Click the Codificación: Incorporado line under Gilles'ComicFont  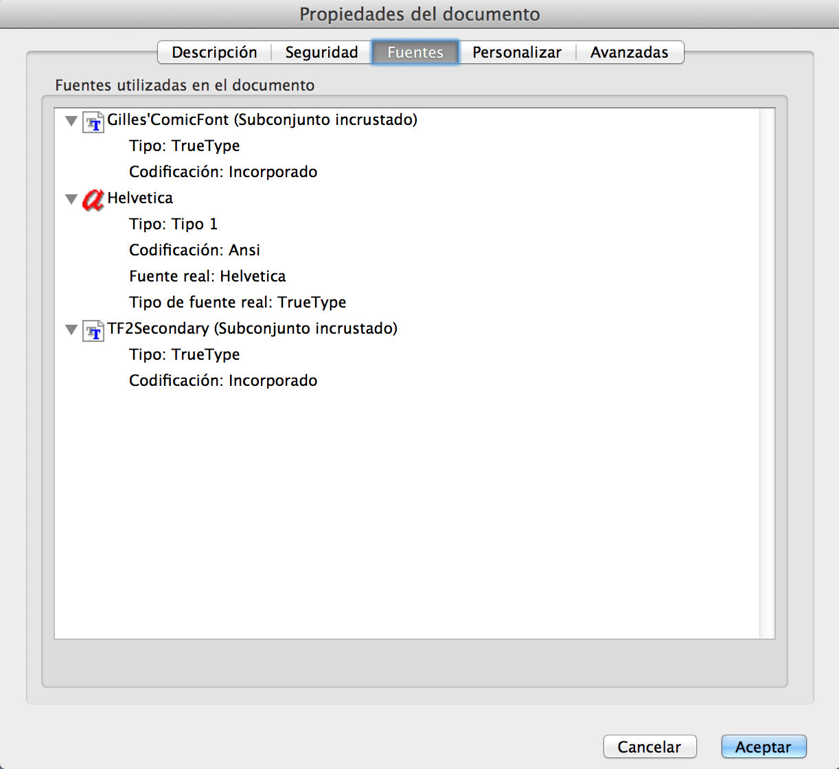222,172
